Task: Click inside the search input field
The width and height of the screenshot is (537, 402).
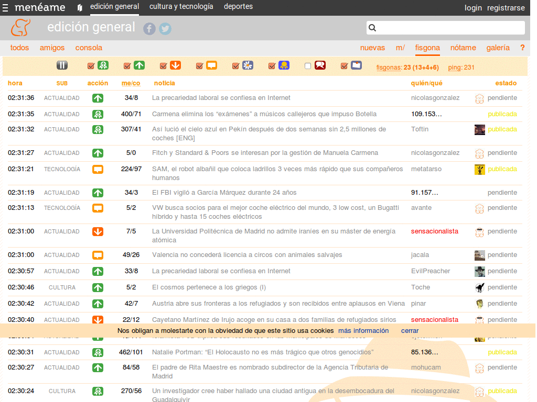Action: coord(451,28)
